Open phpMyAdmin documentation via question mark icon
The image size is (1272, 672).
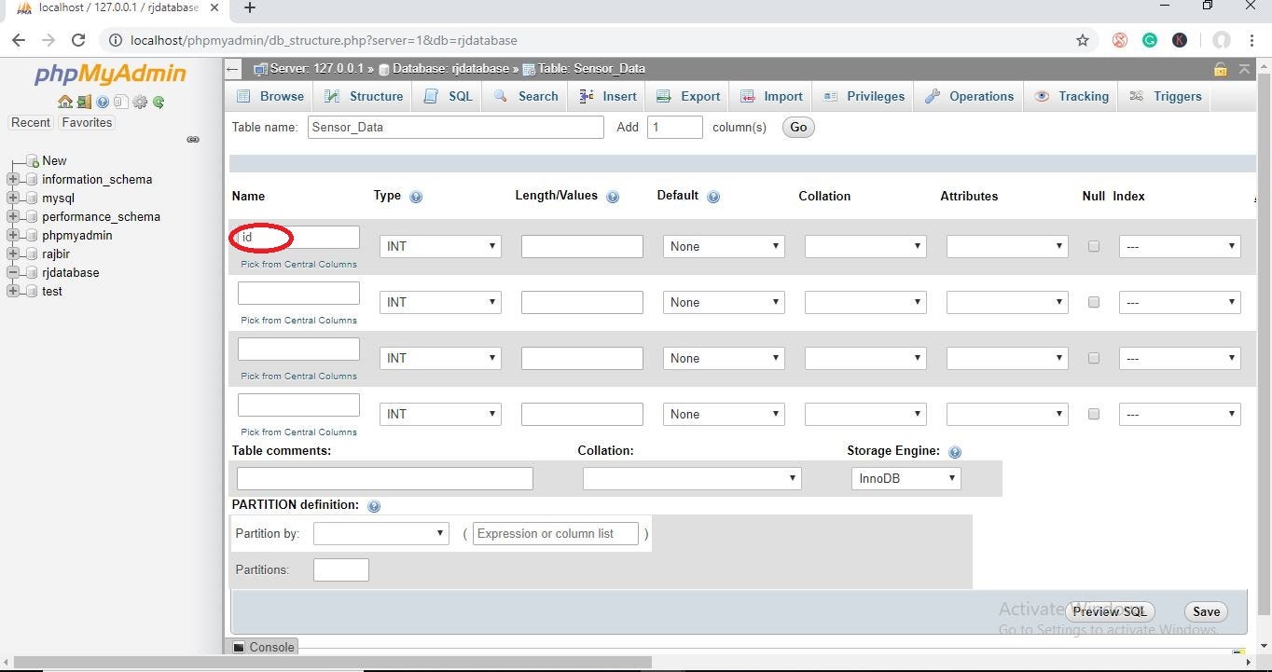click(103, 102)
